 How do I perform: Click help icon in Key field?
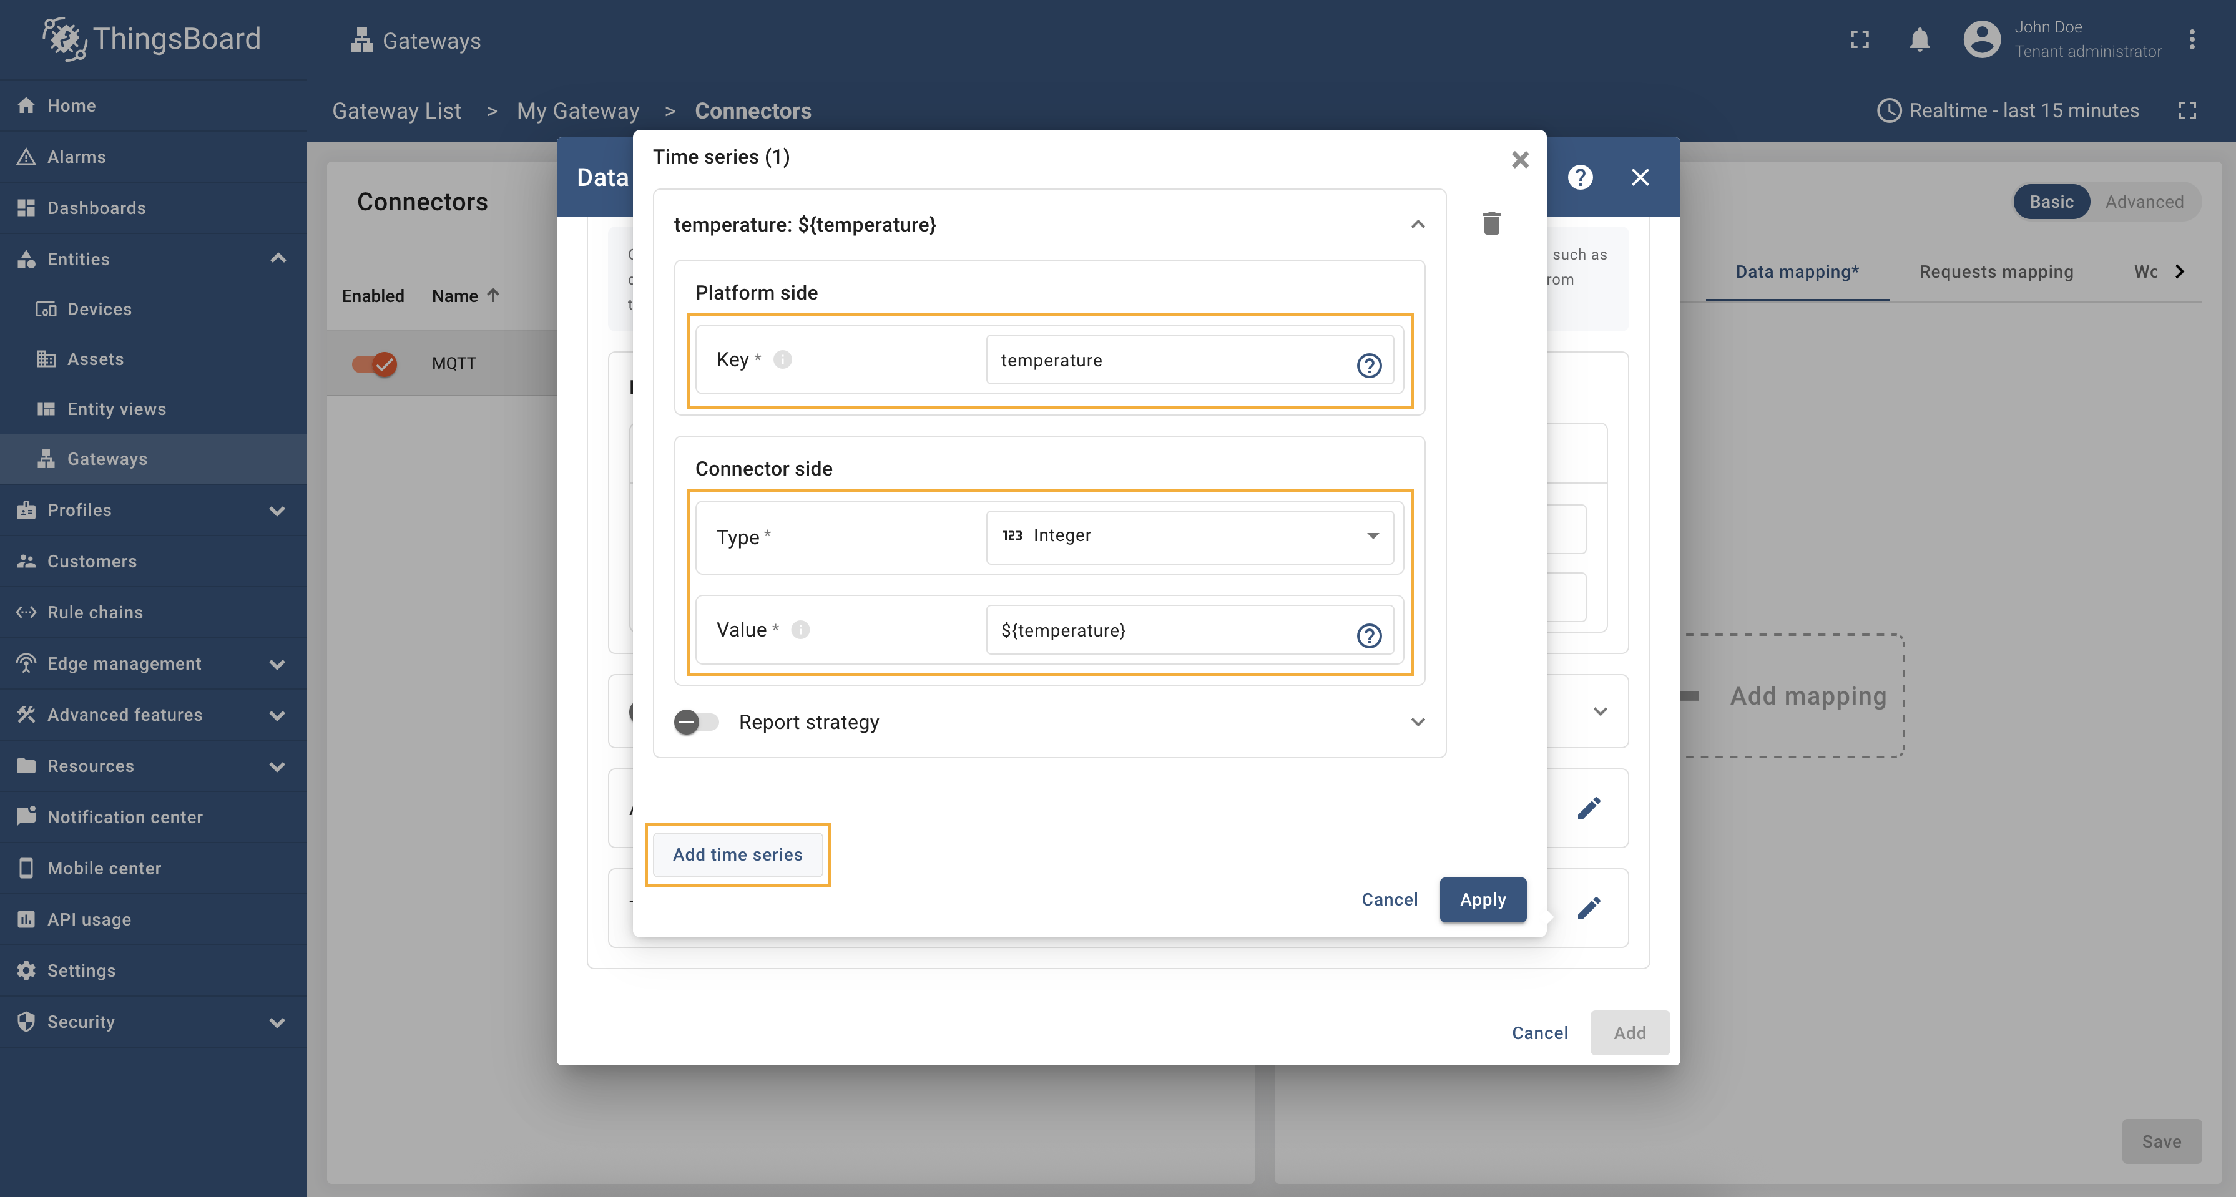click(x=1369, y=366)
